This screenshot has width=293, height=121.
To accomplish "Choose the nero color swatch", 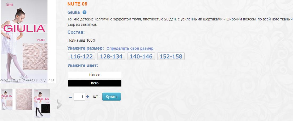I will click(95, 83).
